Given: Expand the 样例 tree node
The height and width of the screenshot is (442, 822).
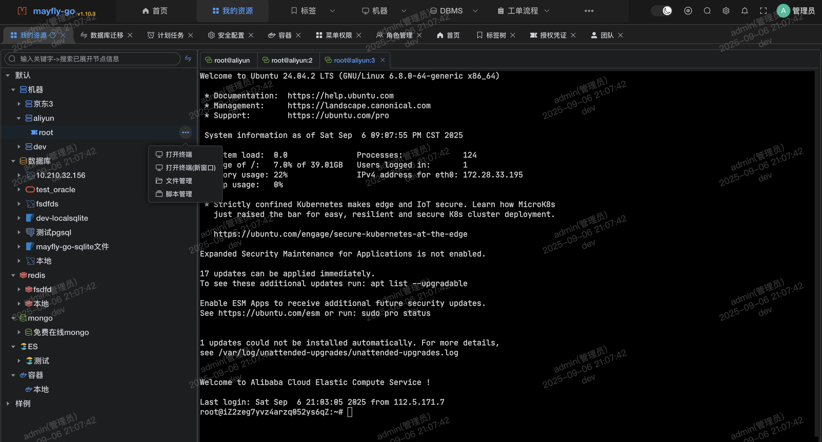Looking at the screenshot, I should pos(8,404).
